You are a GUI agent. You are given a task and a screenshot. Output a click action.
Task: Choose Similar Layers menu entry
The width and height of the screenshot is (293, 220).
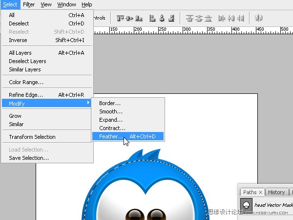coord(47,69)
